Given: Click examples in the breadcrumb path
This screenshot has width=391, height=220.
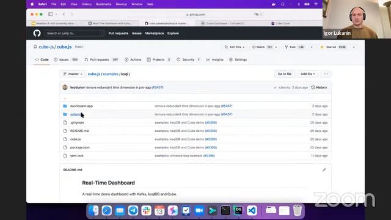Looking at the screenshot, I should (x=111, y=74).
